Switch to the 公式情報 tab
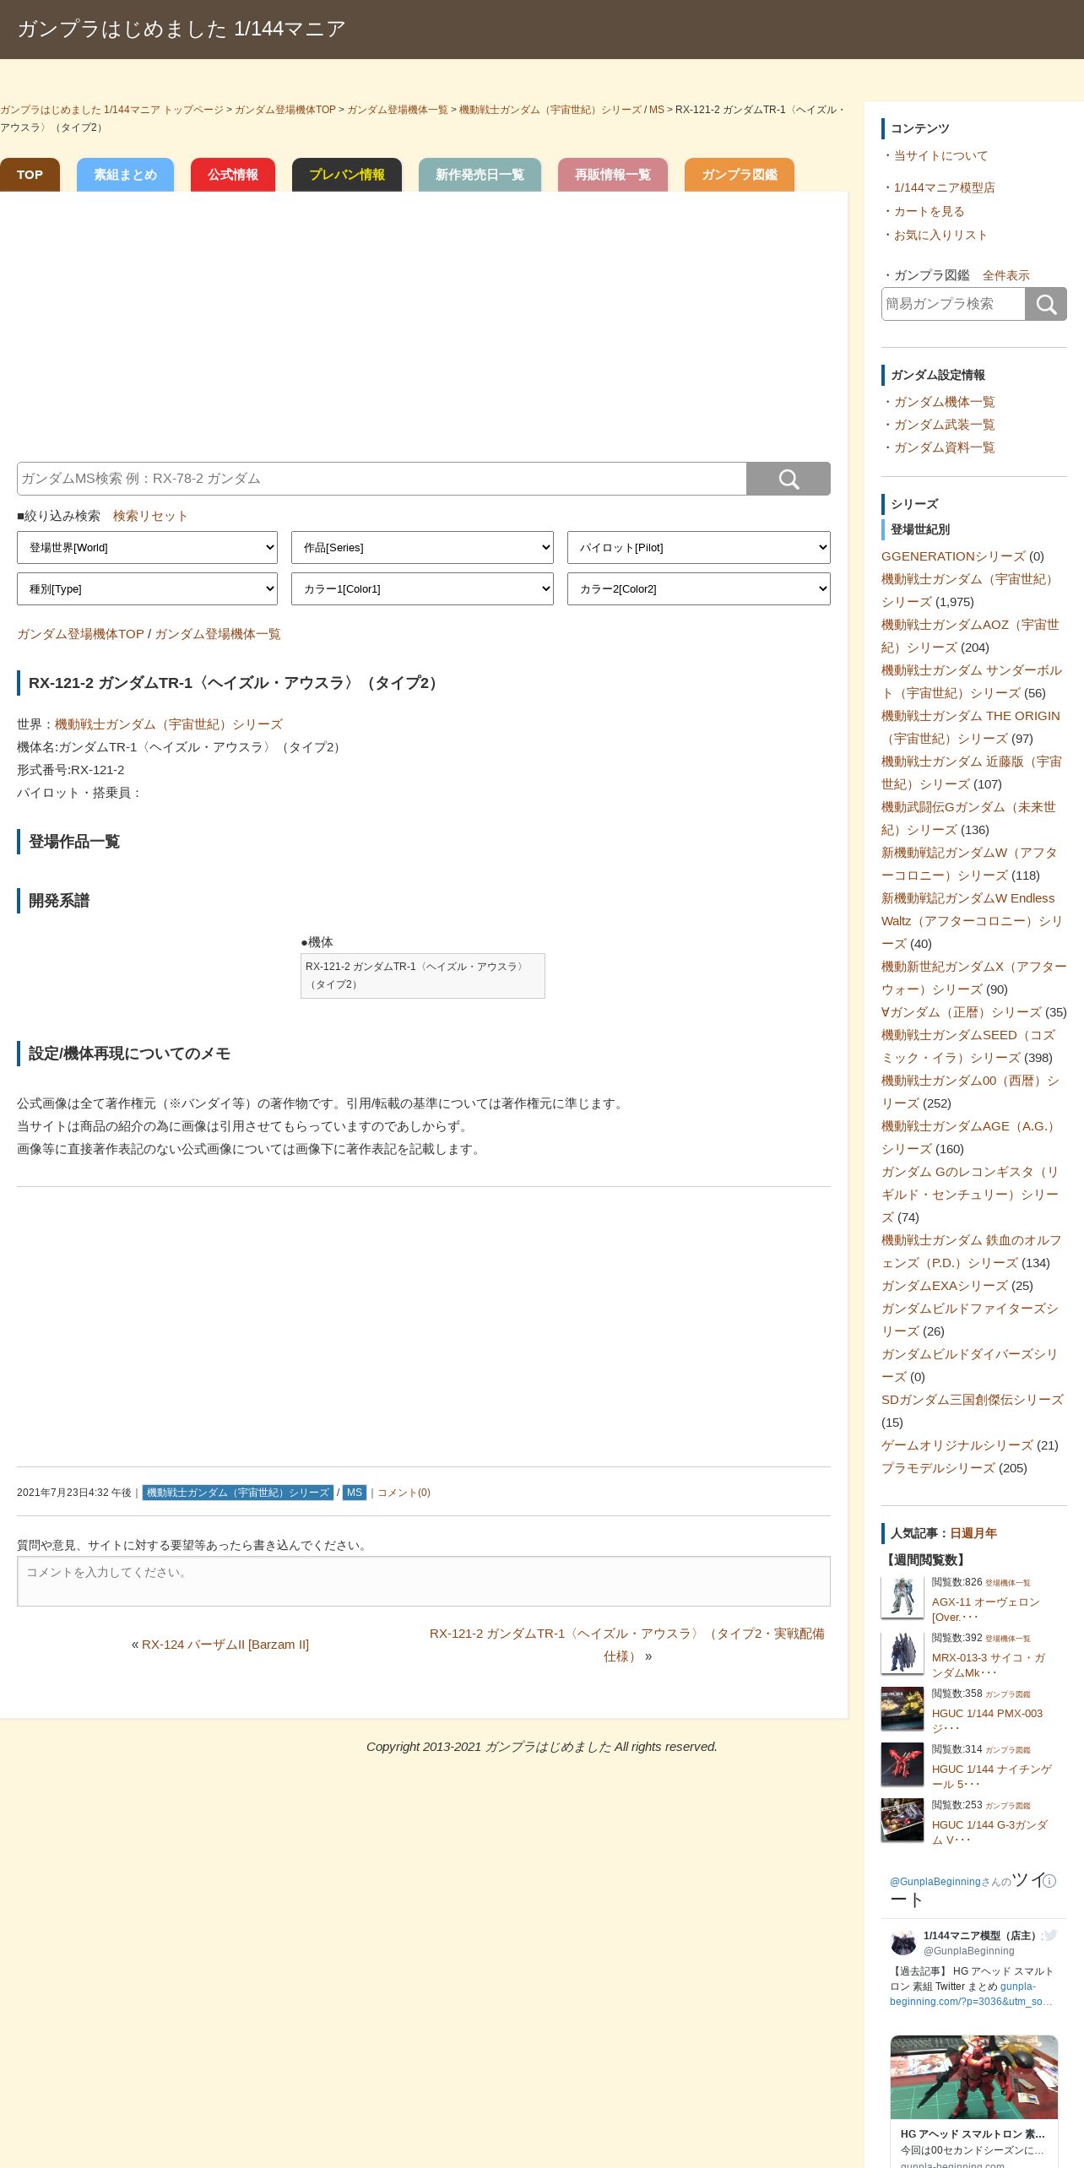Screen dimensions: 1084x2168 pyautogui.click(x=233, y=175)
